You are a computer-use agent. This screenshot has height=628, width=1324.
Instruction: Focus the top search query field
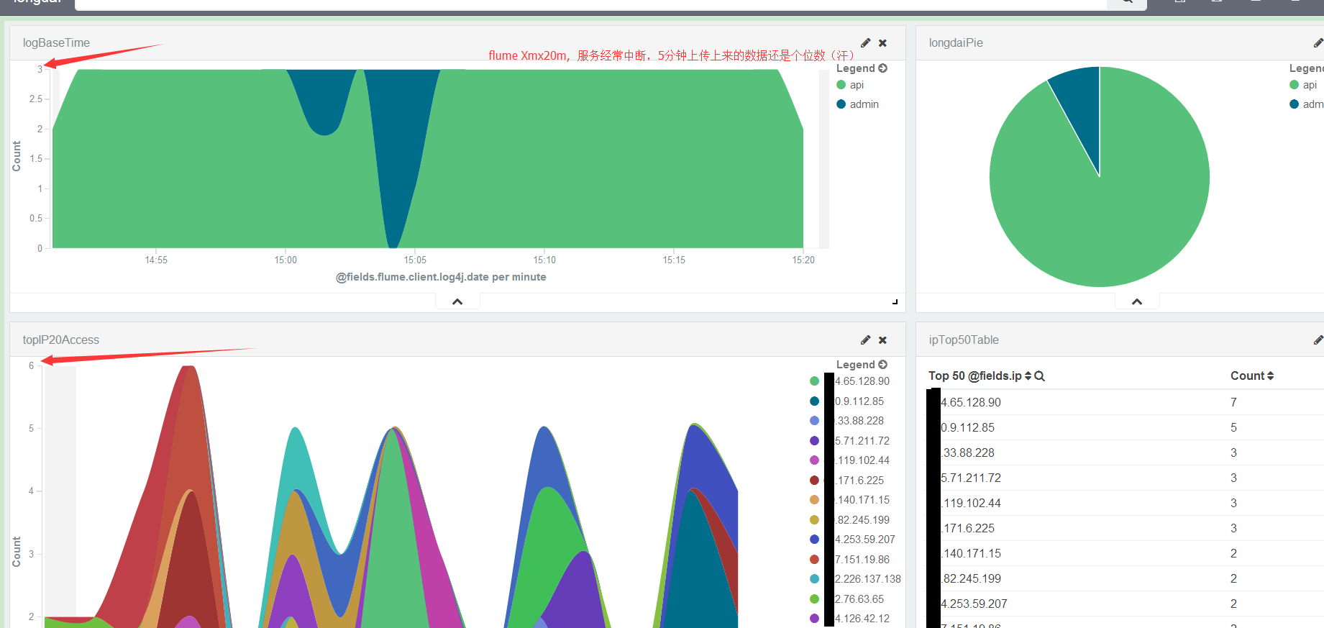[590, 4]
